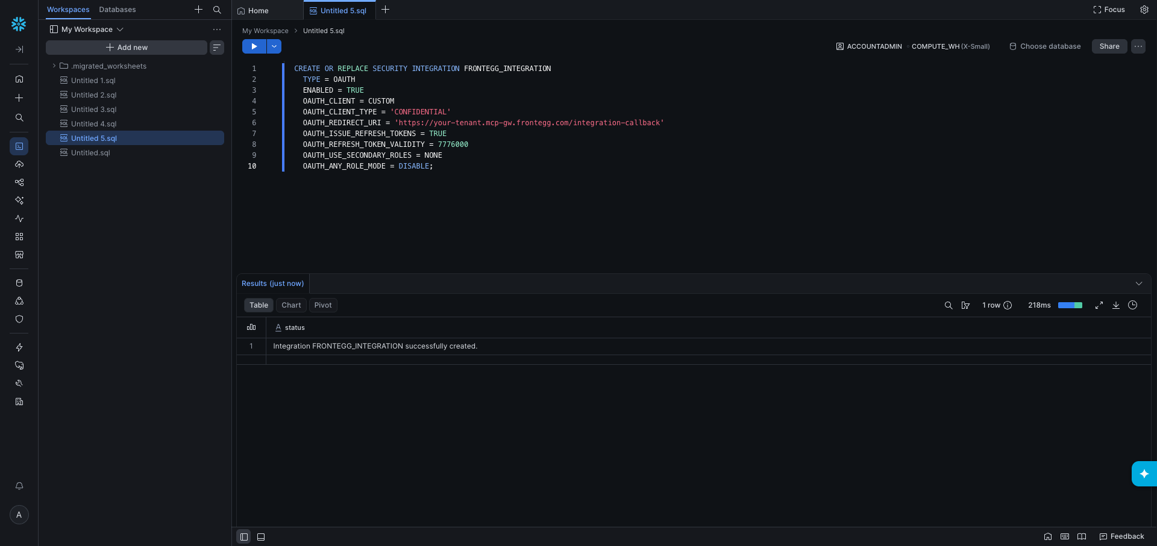1157x546 pixels.
Task: Click the query duration progress bar
Action: pyautogui.click(x=1070, y=305)
